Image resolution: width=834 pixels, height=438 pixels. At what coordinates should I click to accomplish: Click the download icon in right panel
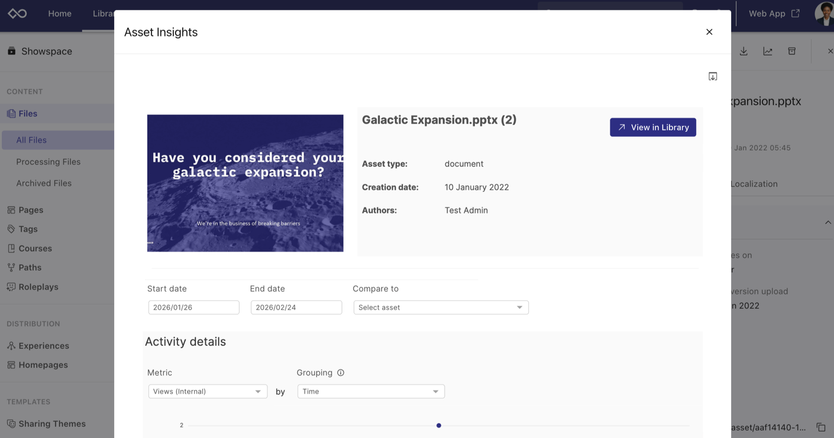pos(744,51)
